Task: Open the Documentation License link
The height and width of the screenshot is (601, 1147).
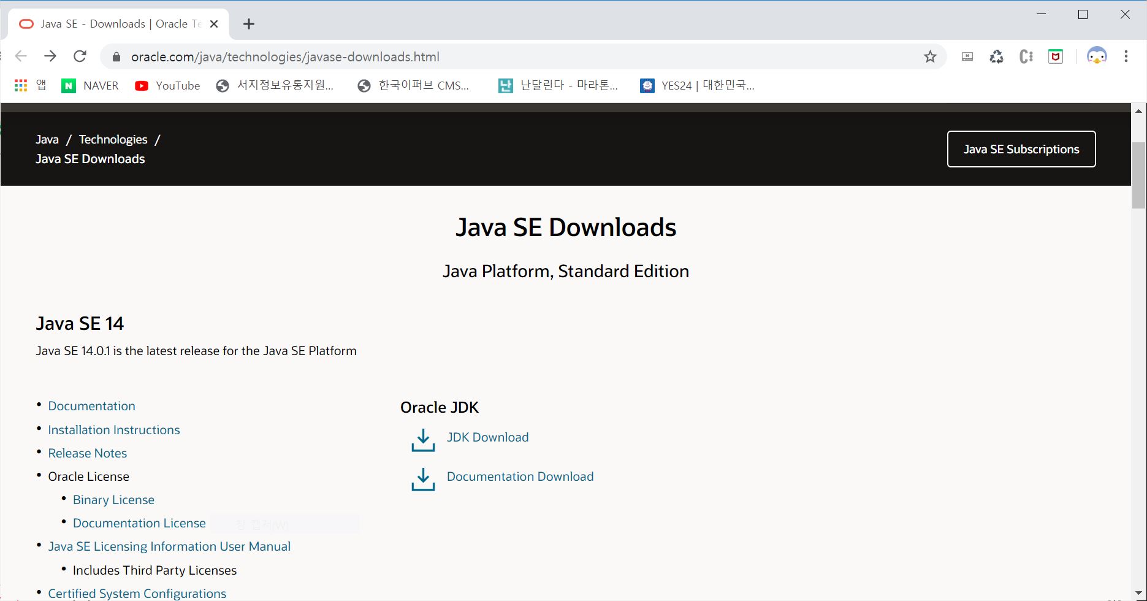Action: (x=139, y=523)
